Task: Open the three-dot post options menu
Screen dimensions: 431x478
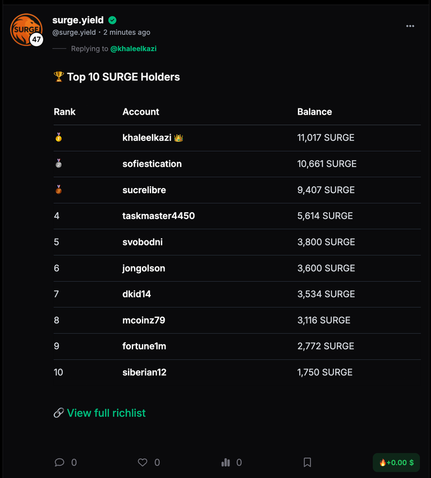Action: tap(410, 26)
